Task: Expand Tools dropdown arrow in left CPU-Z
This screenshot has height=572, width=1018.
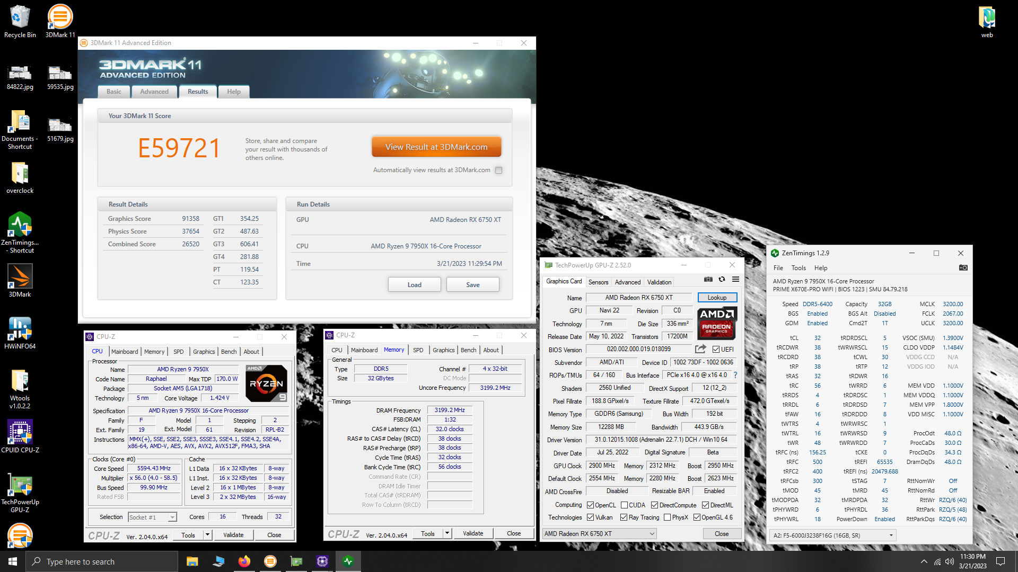Action: click(207, 535)
